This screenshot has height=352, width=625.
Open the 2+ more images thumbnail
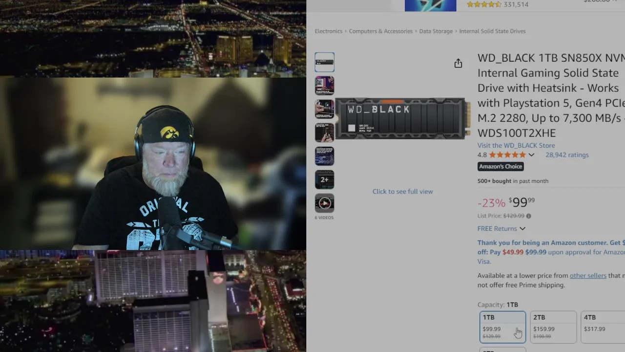tap(324, 179)
